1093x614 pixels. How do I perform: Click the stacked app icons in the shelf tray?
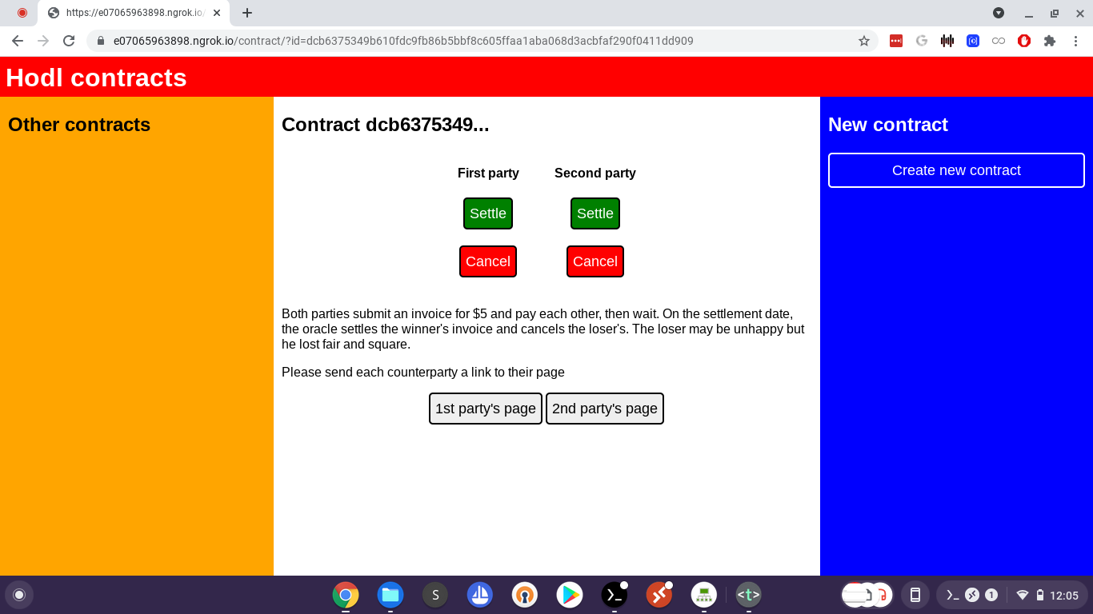coord(867,595)
